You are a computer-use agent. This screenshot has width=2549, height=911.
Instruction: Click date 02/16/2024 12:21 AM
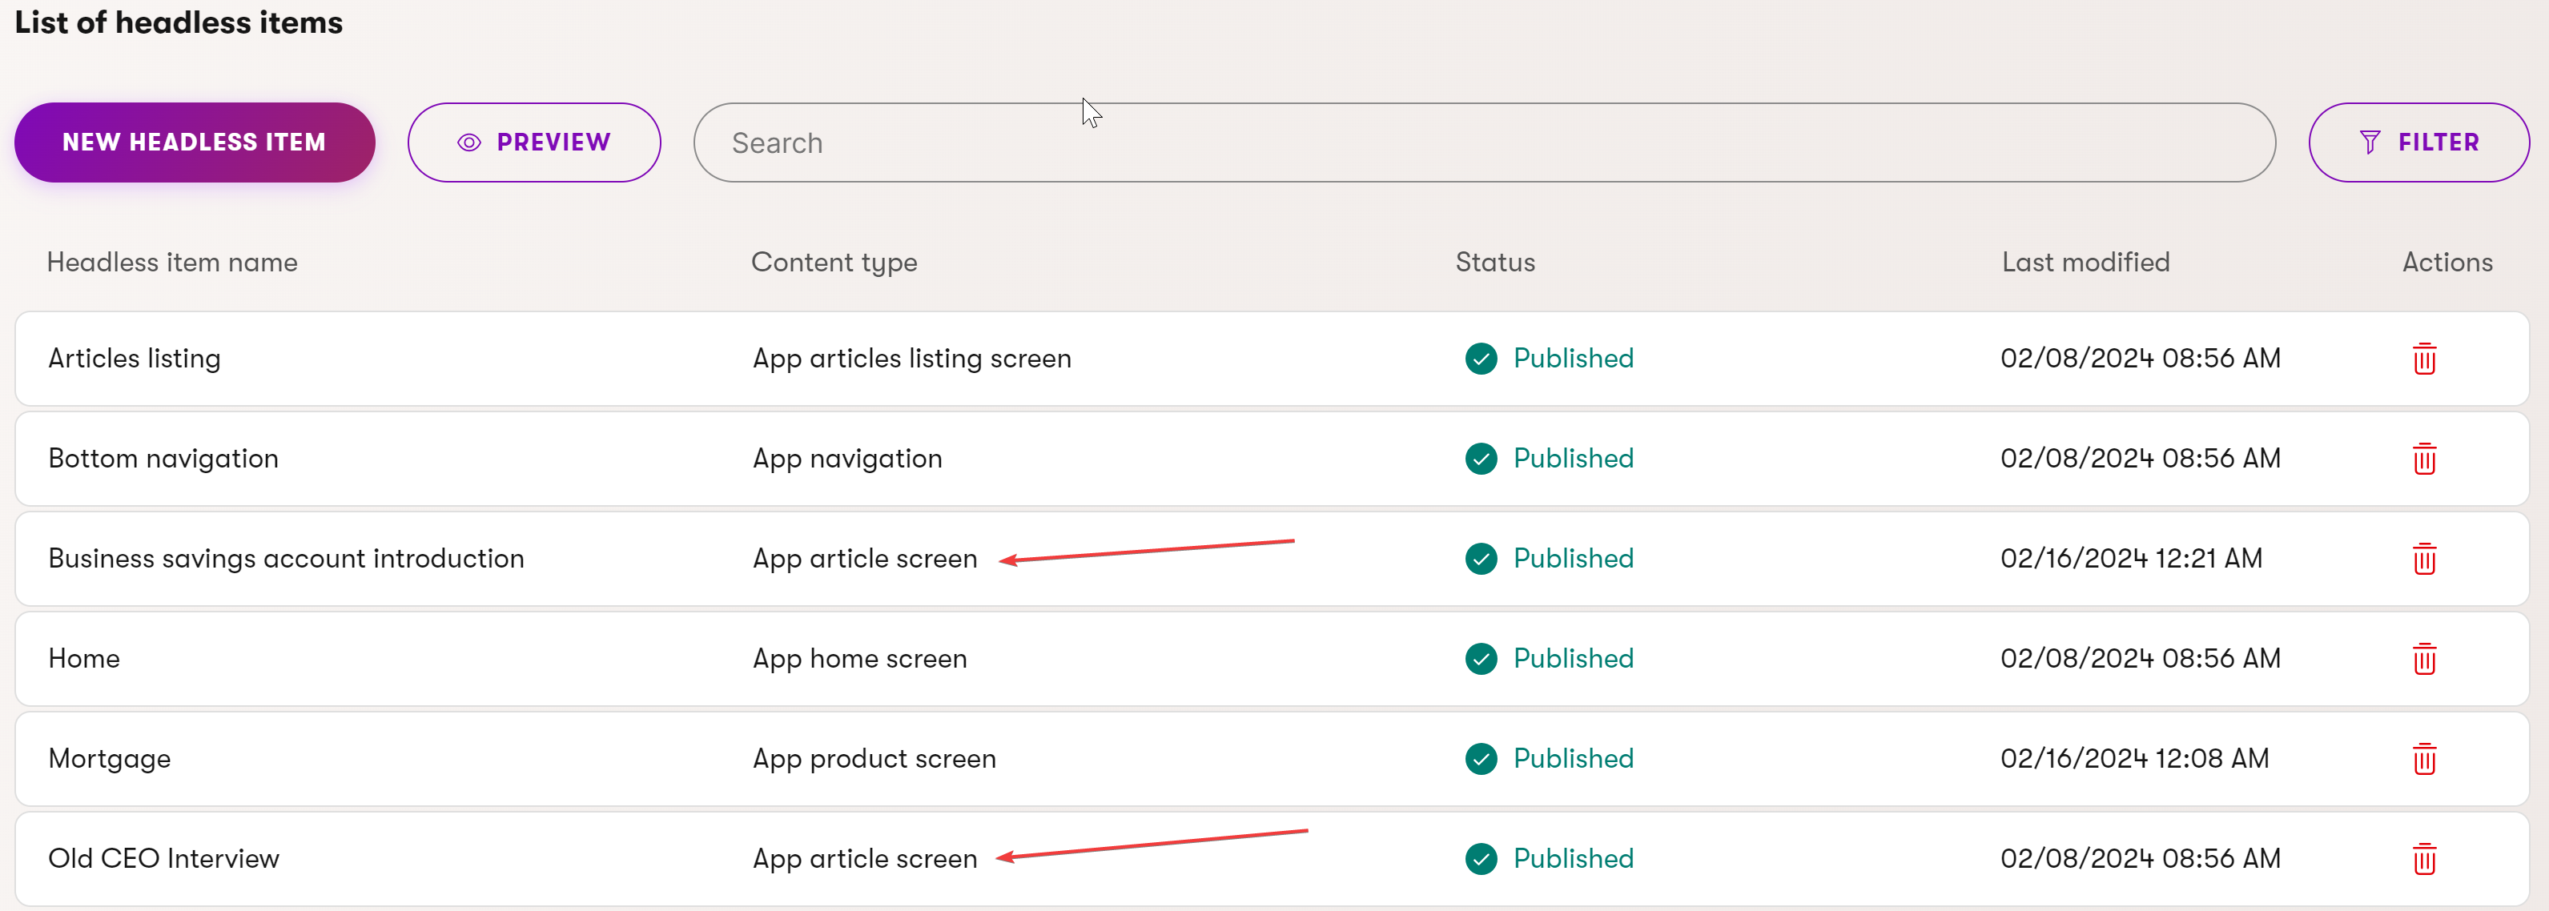click(x=2132, y=558)
